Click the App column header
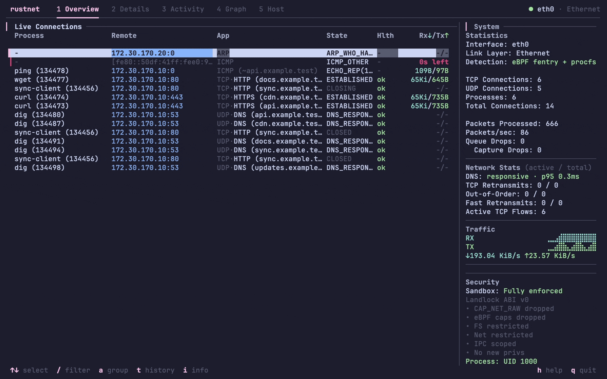 point(223,36)
